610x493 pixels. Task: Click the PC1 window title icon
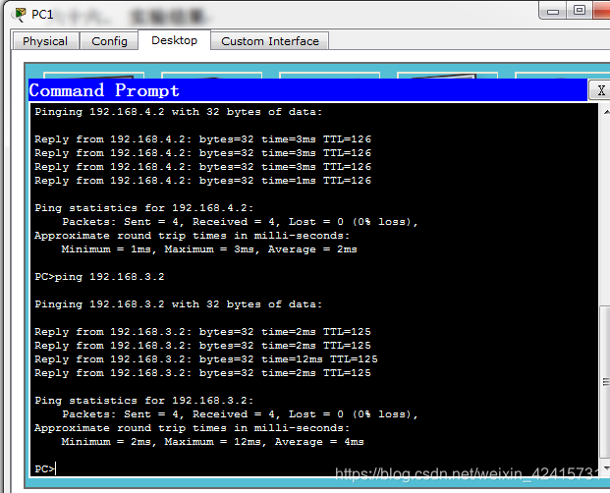click(x=19, y=15)
